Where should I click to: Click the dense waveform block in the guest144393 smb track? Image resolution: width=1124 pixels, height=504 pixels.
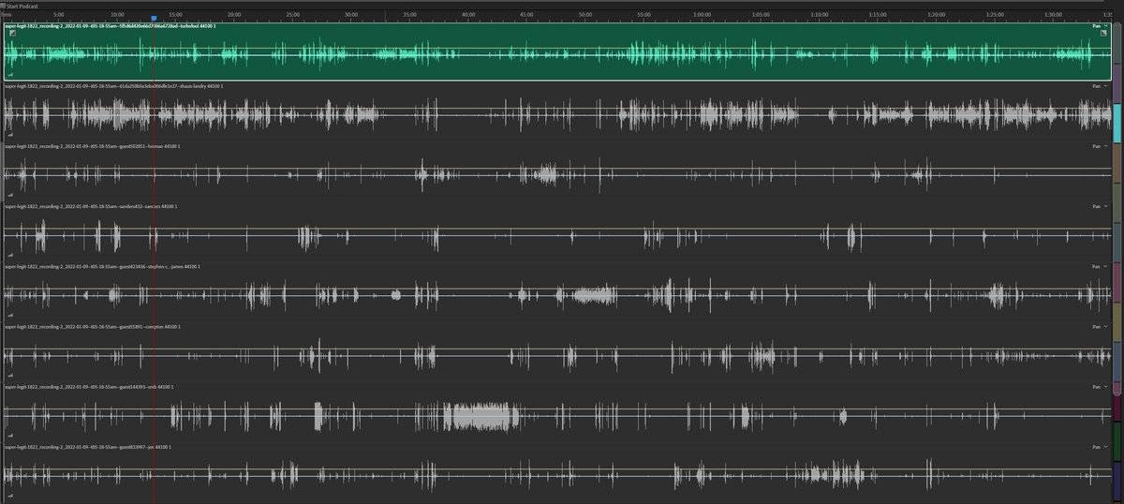(x=481, y=417)
